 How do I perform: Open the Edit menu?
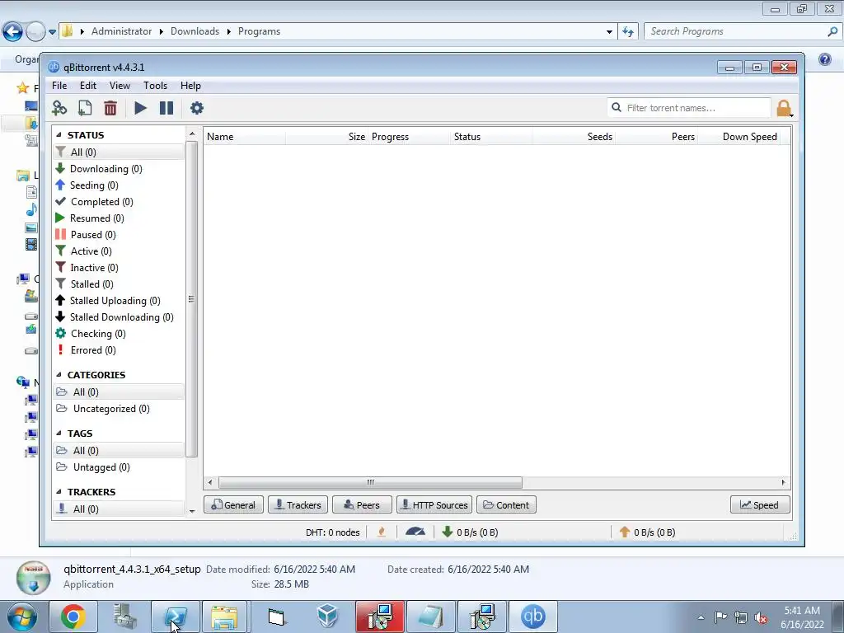pyautogui.click(x=87, y=86)
